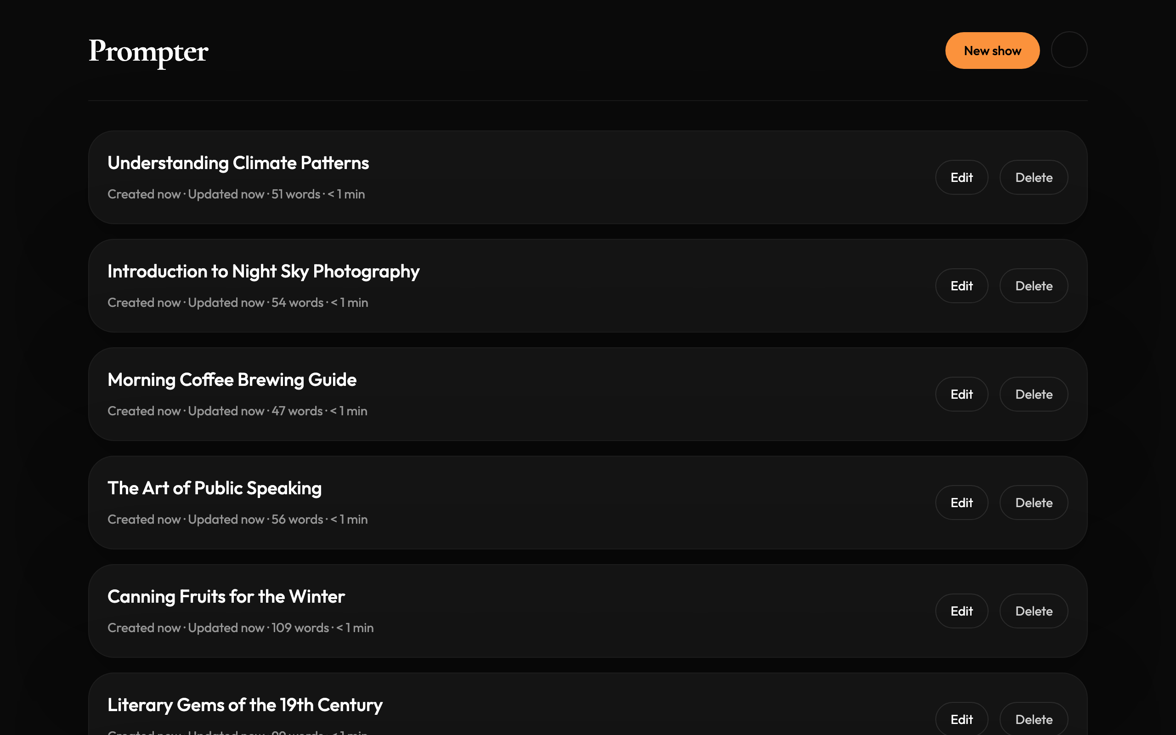Edit "The Art of Public Speaking"

pyautogui.click(x=961, y=502)
